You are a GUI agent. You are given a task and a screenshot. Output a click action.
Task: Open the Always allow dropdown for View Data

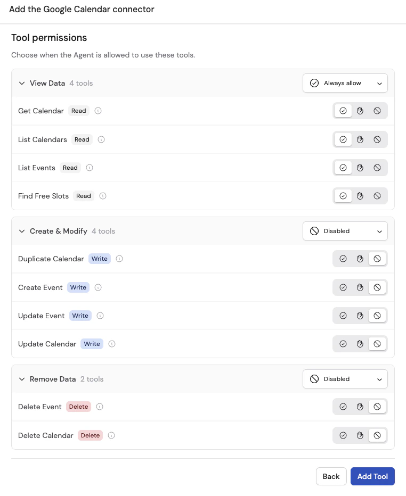pos(345,83)
